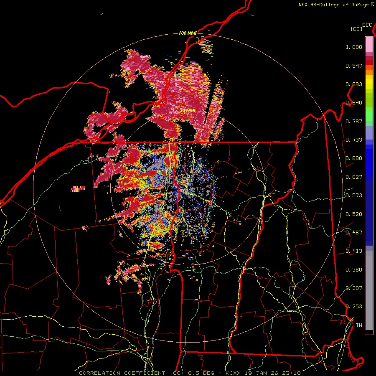Select the 0.253 scale value
This screenshot has height=376, width=376.
pyautogui.click(x=354, y=307)
